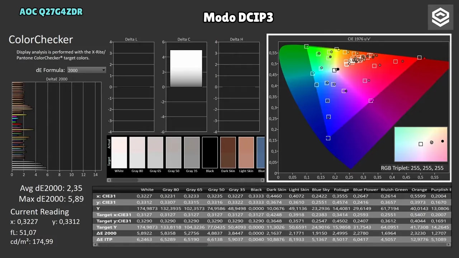This screenshot has height=258, width=459.
Task: Click the ColorChecker heading
Action: (x=41, y=40)
